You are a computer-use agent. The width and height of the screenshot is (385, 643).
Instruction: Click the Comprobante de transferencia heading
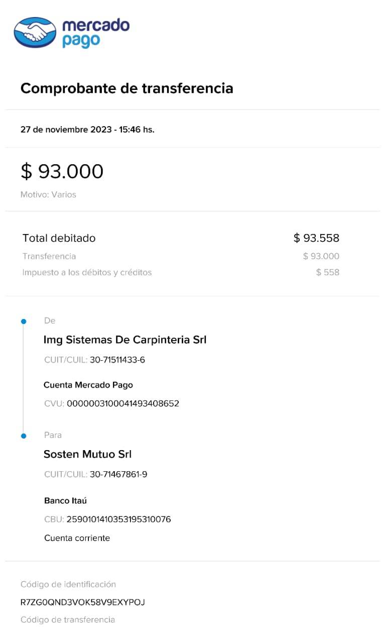126,88
